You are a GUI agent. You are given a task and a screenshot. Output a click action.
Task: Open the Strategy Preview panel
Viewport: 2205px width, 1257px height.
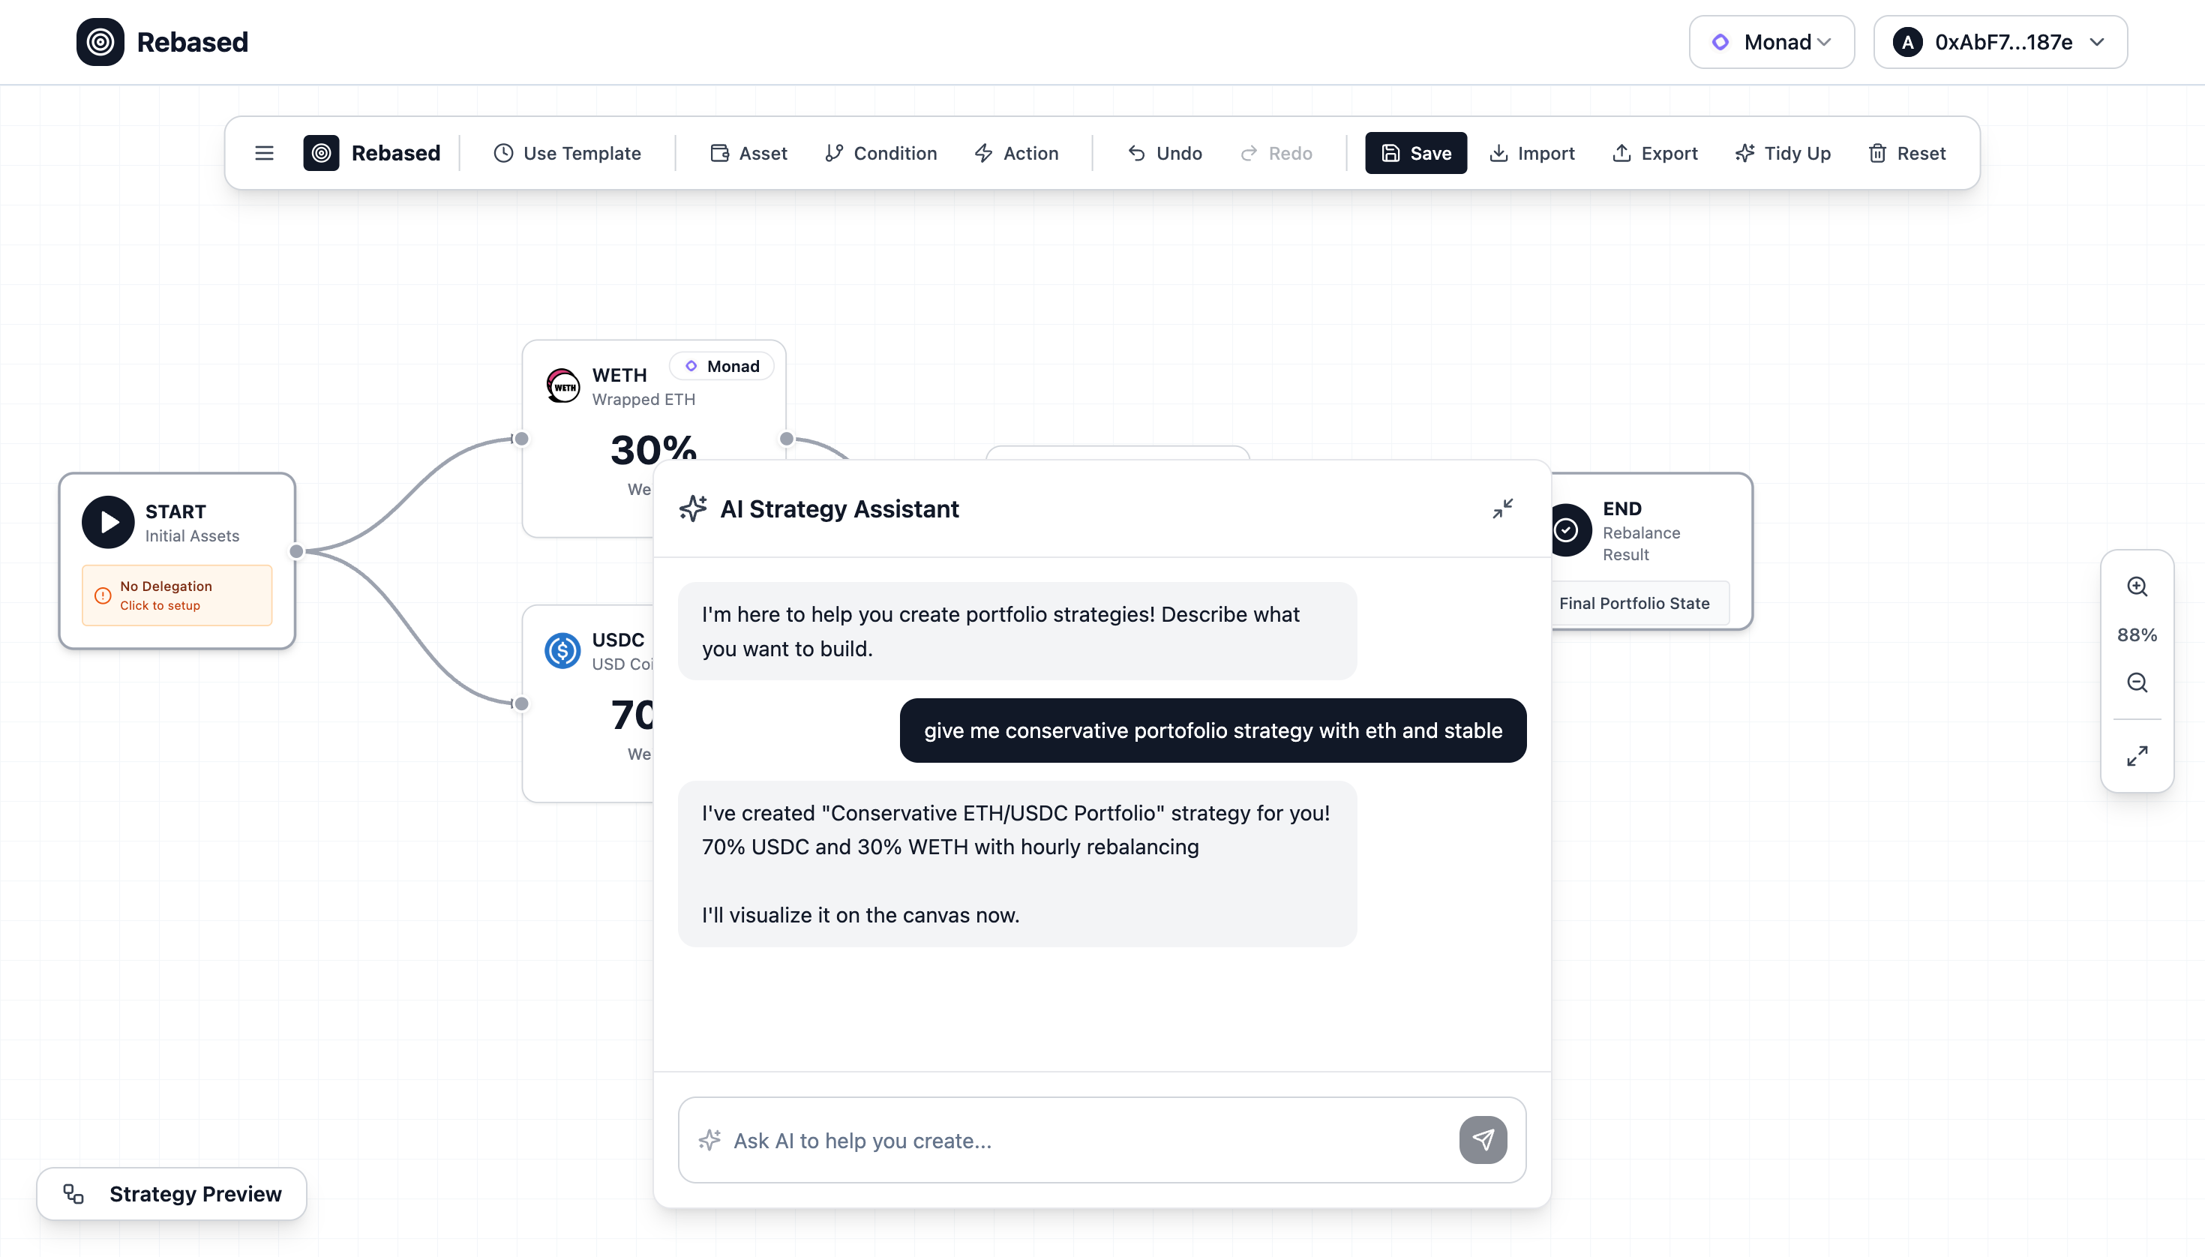pos(172,1193)
